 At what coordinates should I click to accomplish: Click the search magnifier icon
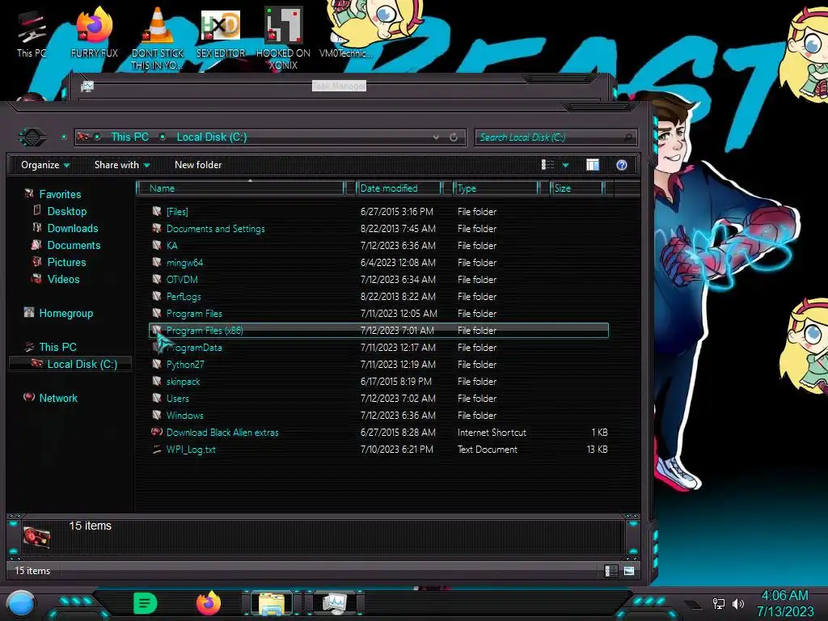click(627, 137)
